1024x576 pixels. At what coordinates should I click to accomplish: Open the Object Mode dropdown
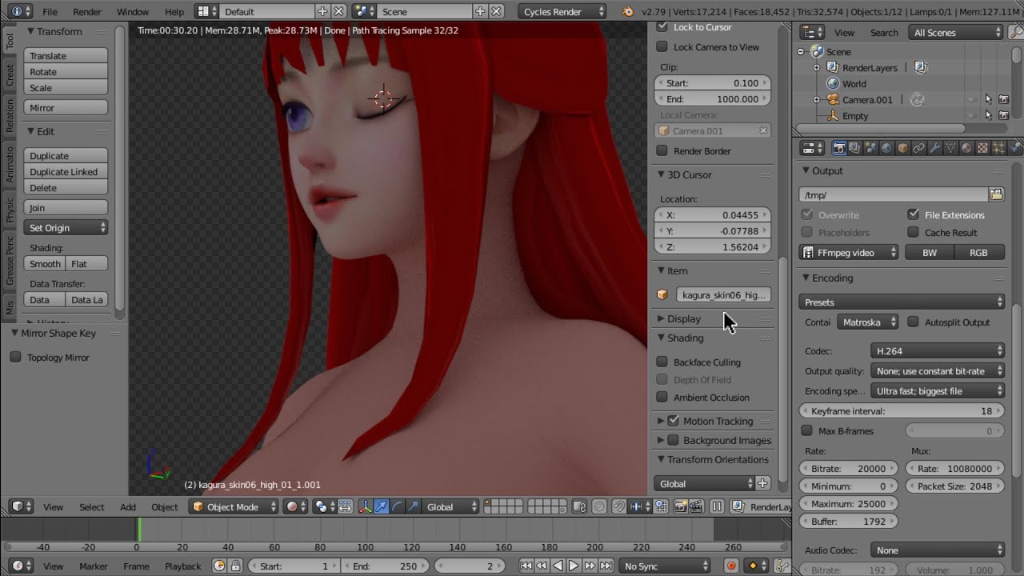[234, 506]
